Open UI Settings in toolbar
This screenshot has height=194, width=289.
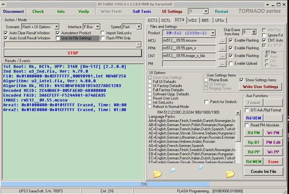click(172, 12)
